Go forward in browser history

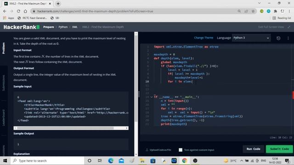[11, 11]
